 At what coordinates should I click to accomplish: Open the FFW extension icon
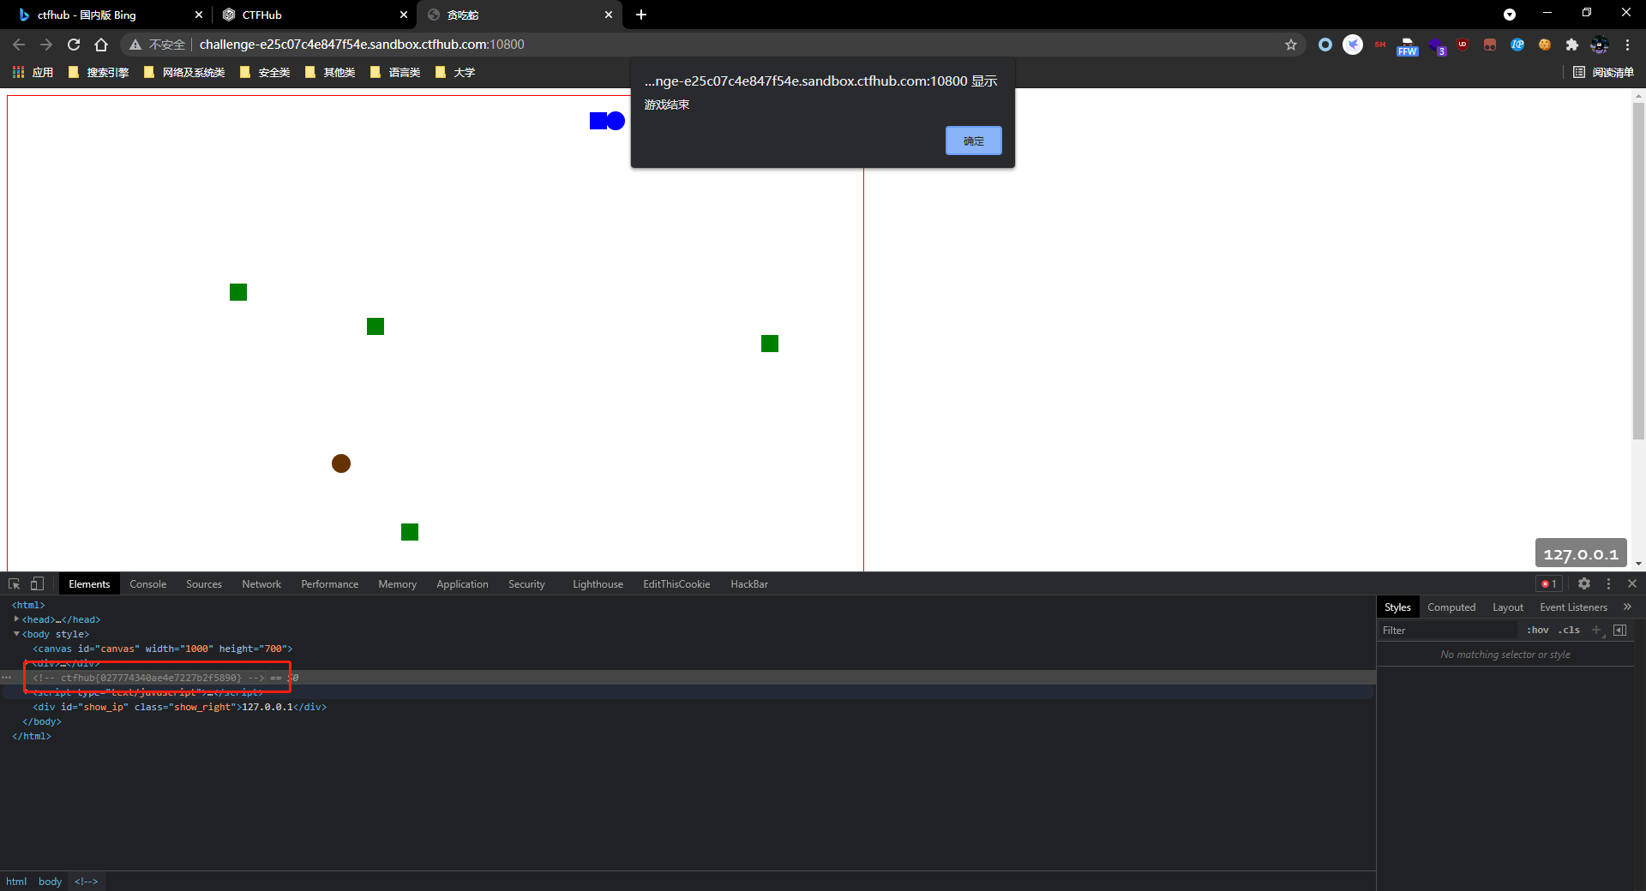tap(1408, 46)
